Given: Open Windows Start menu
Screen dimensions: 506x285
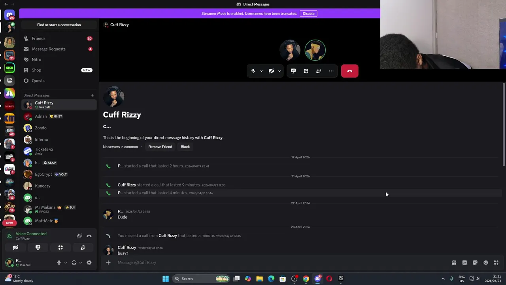Looking at the screenshot, I should click(x=166, y=279).
